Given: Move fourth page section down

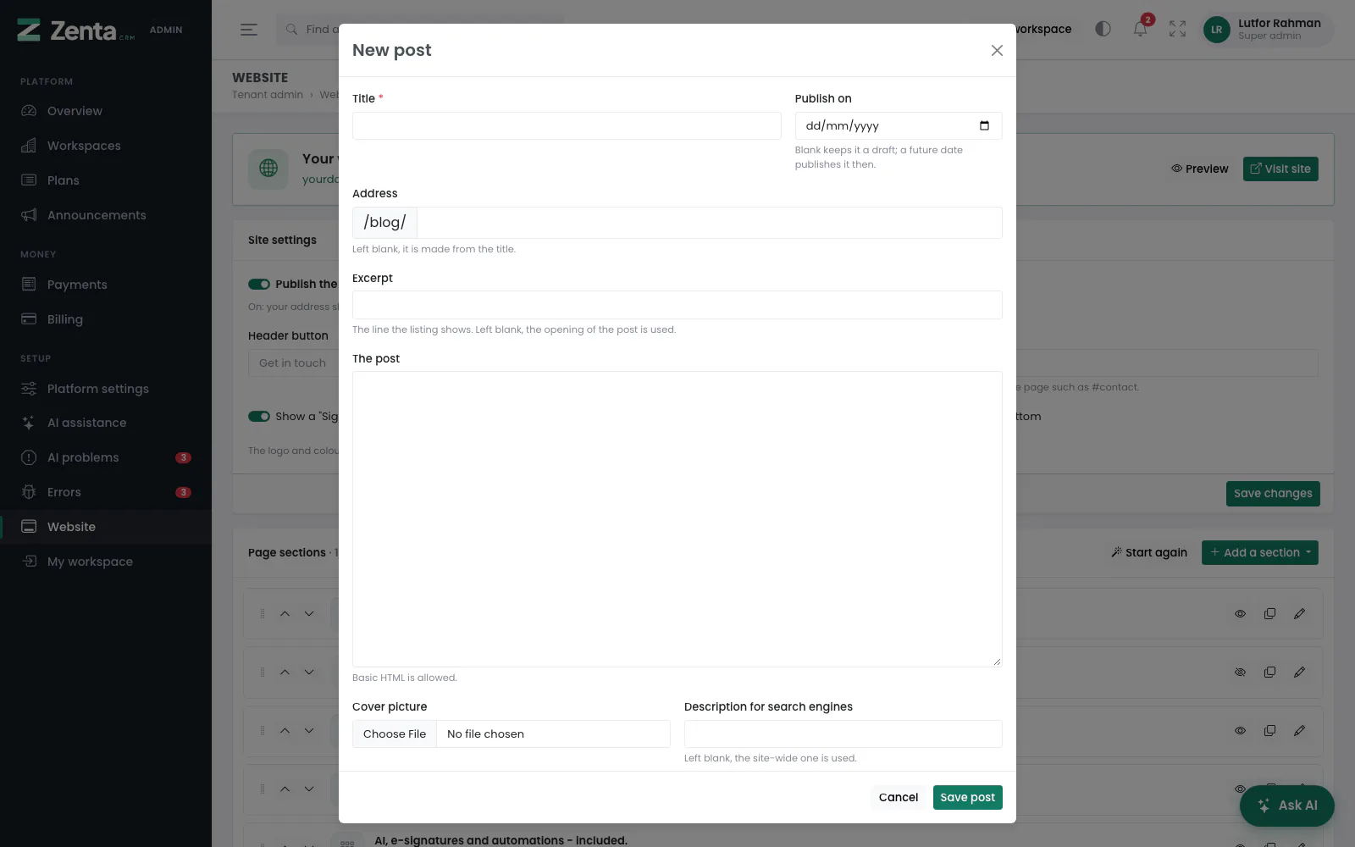Looking at the screenshot, I should point(309,789).
